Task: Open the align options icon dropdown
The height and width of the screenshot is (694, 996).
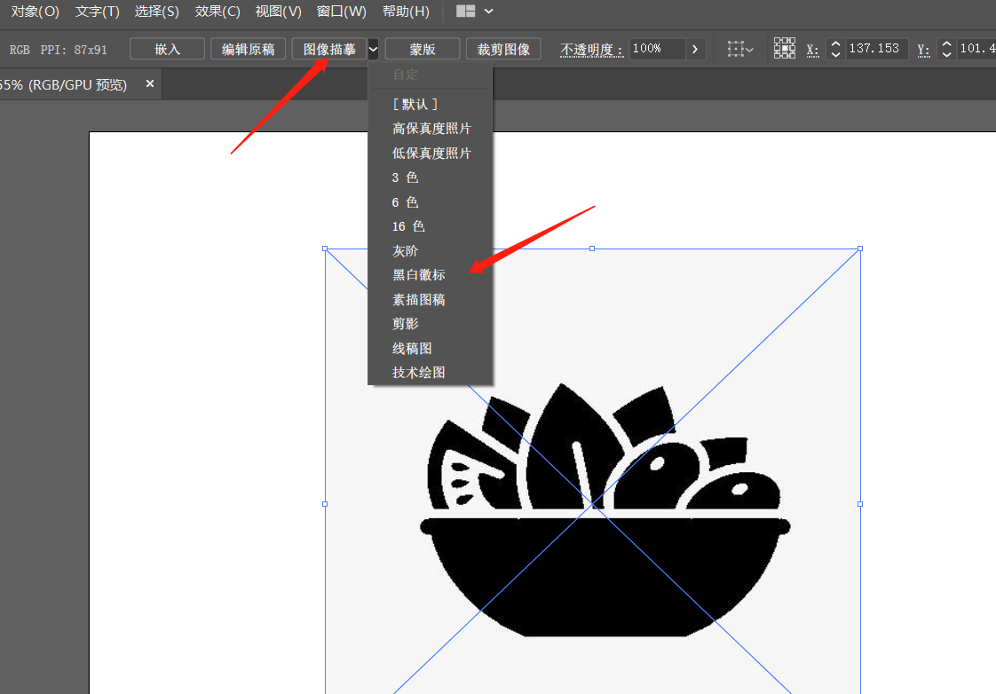Action: click(740, 49)
